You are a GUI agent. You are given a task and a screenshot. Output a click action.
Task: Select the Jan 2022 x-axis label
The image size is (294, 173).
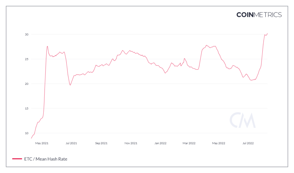(x=160, y=143)
